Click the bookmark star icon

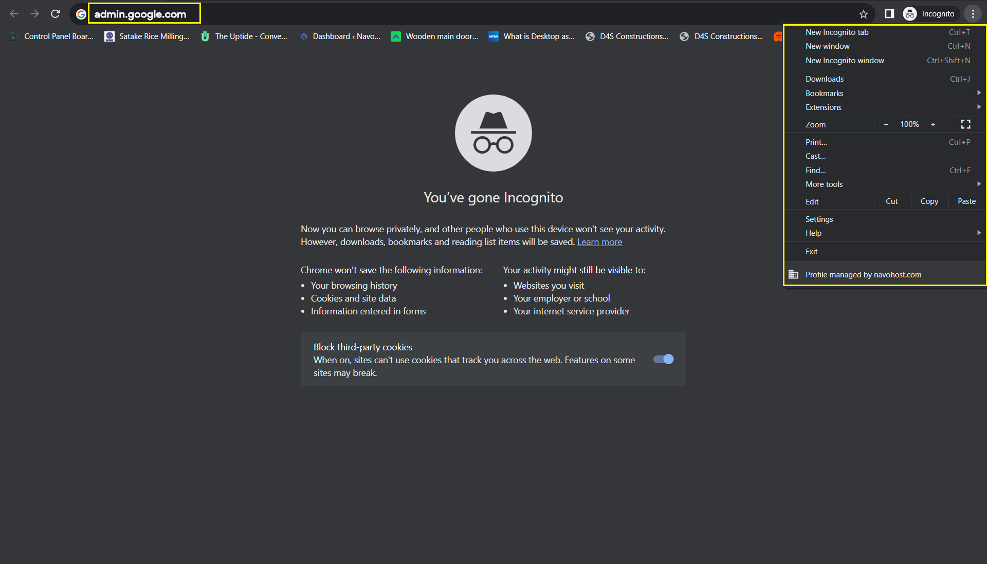click(864, 14)
